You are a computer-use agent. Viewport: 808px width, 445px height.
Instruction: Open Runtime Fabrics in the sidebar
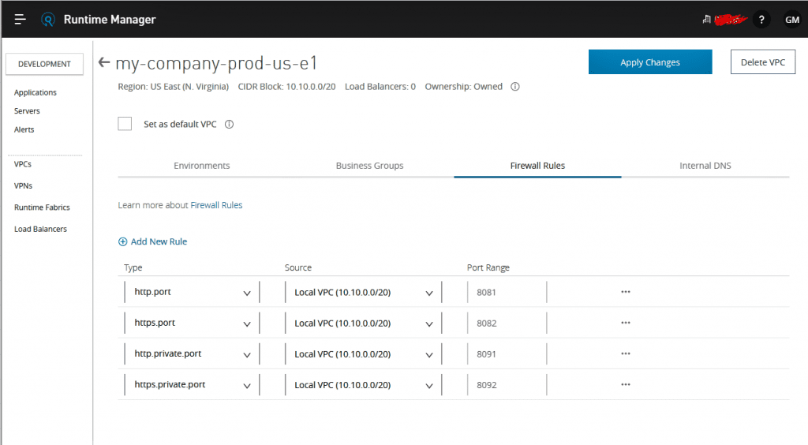pos(42,208)
